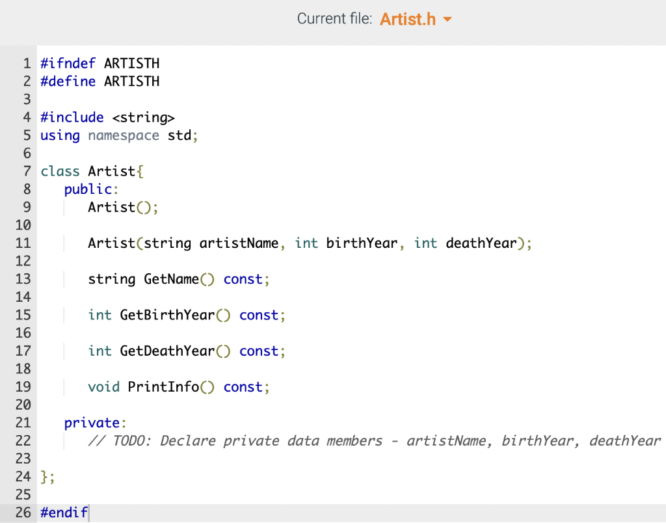This screenshot has width=666, height=523.
Task: Click the default Artist() constructor line
Action: [x=122, y=207]
